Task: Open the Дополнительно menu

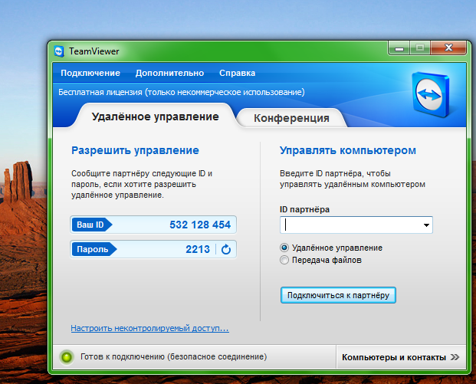Action: tap(169, 73)
